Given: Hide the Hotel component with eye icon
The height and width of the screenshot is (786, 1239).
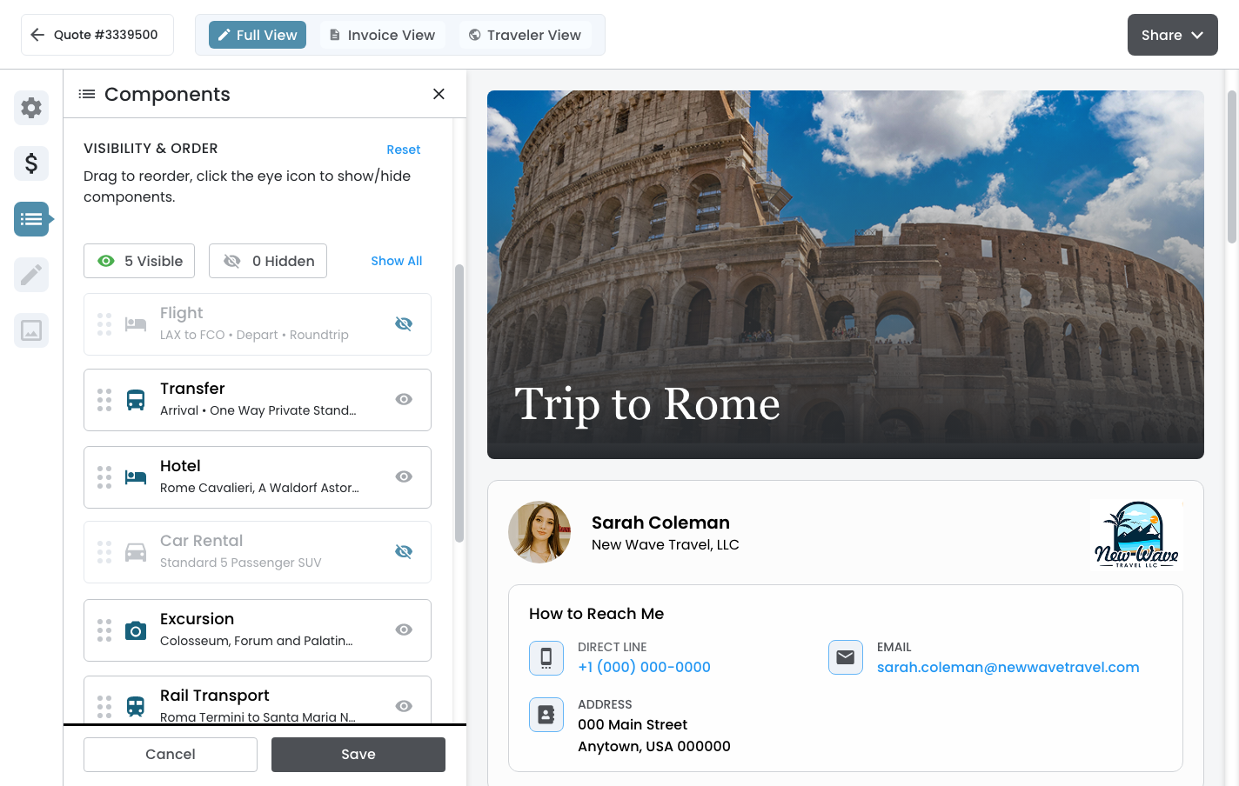Looking at the screenshot, I should pos(404,476).
